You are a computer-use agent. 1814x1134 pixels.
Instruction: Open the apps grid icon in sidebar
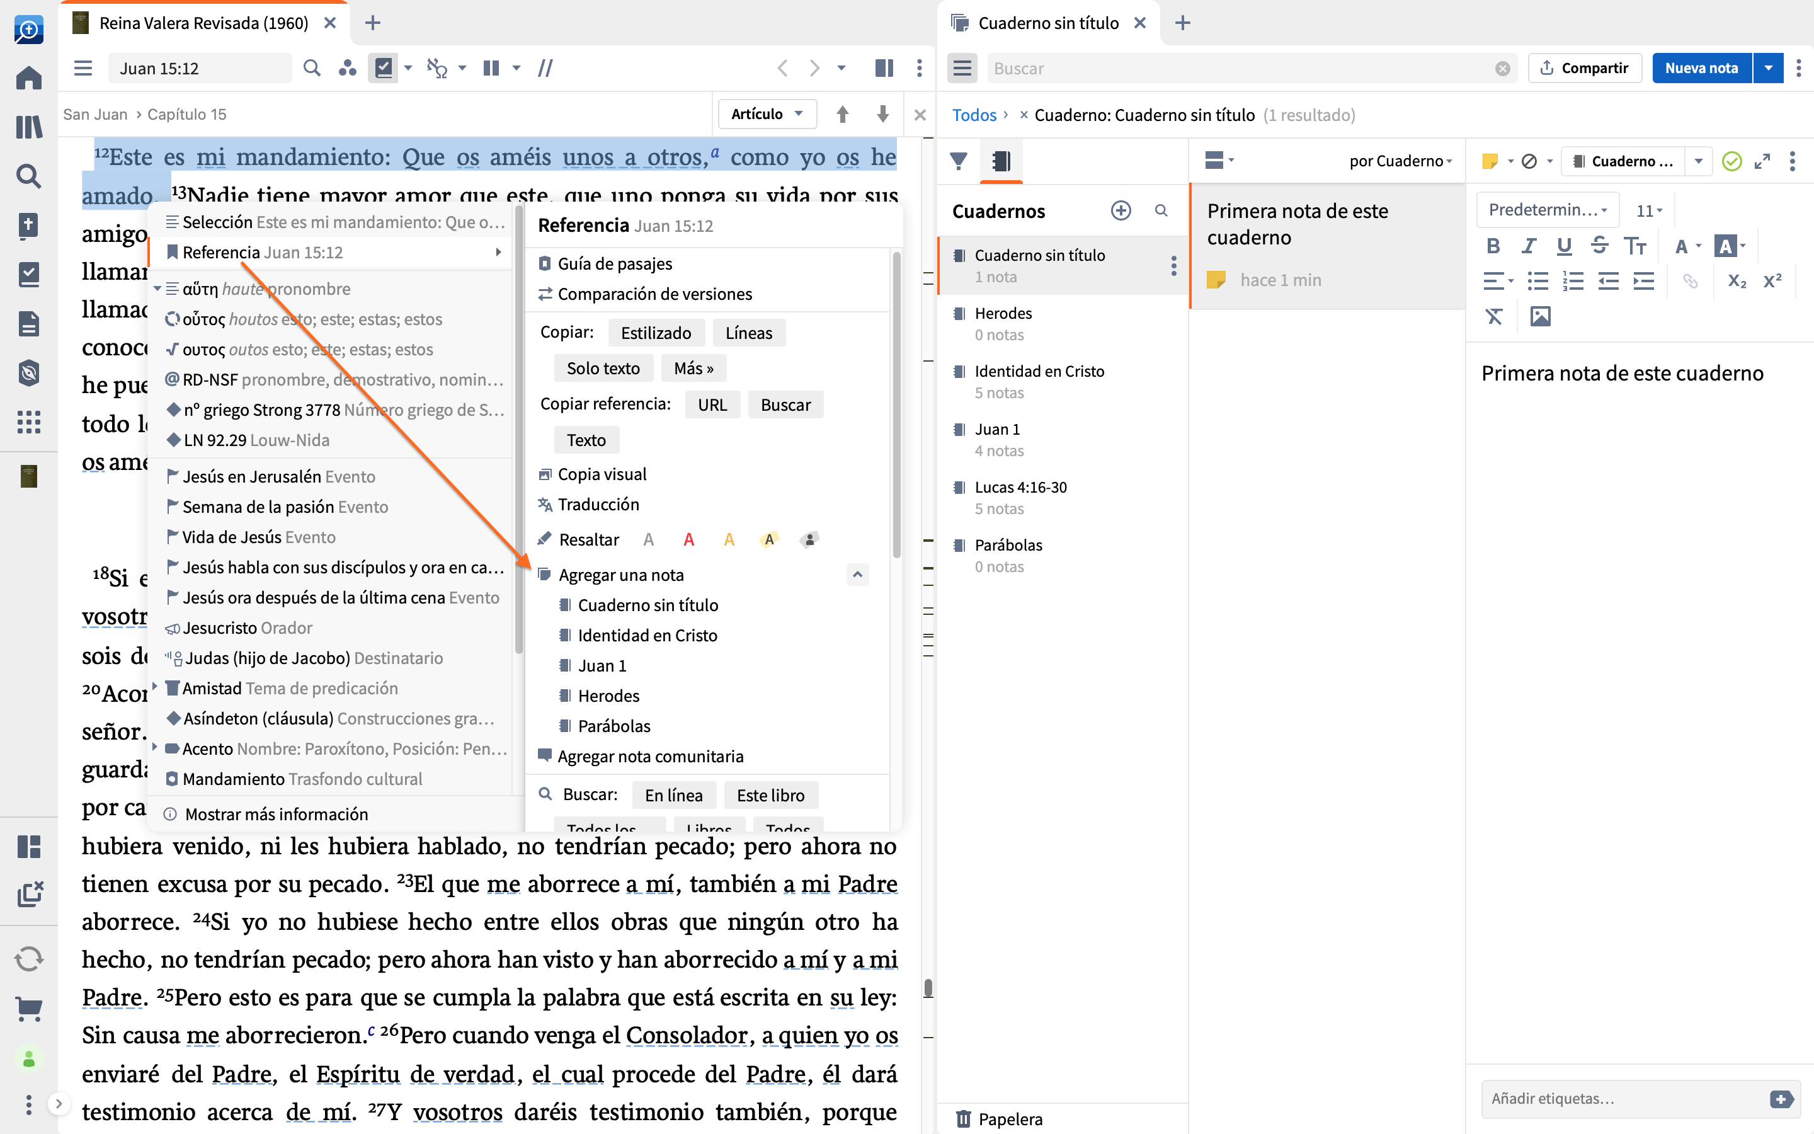tap(28, 422)
